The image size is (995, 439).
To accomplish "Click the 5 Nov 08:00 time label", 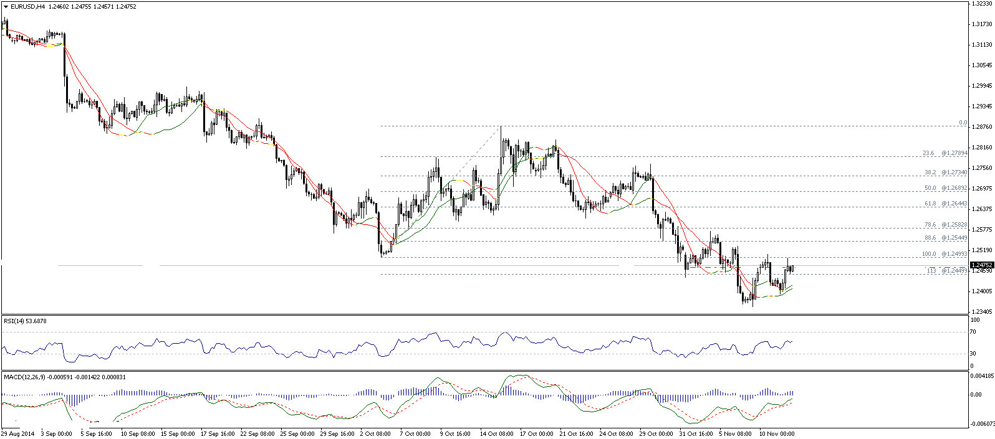I will 736,433.
